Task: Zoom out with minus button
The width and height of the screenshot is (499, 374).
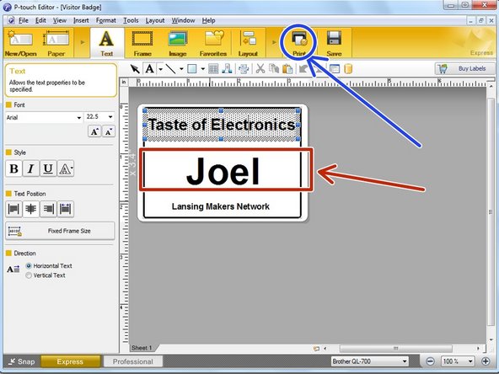Action: coord(430,361)
